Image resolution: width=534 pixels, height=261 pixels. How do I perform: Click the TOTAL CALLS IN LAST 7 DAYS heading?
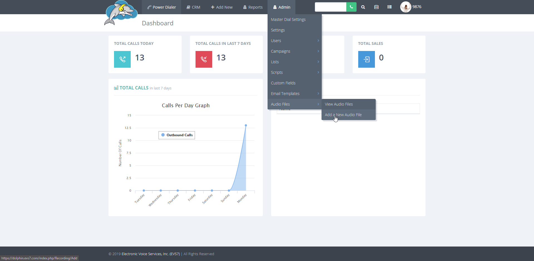coord(223,43)
